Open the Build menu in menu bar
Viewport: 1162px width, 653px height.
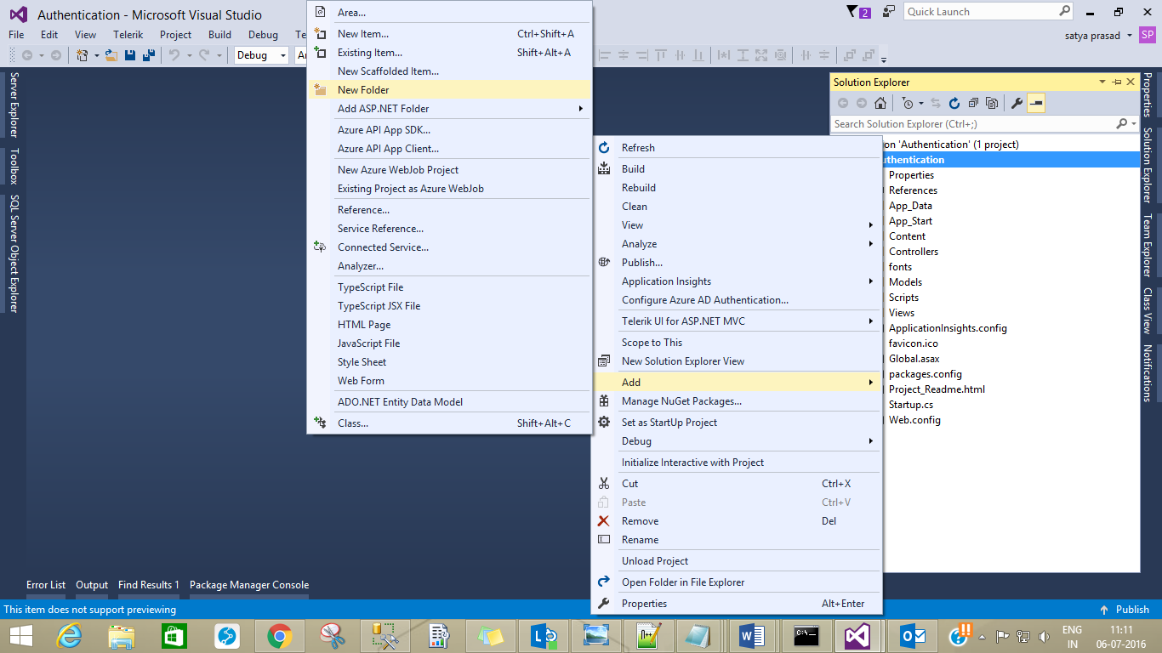219,35
